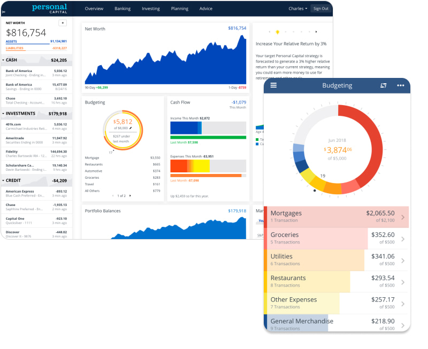
Task: Expand the Other Expenses row chevron
Action: tap(403, 304)
